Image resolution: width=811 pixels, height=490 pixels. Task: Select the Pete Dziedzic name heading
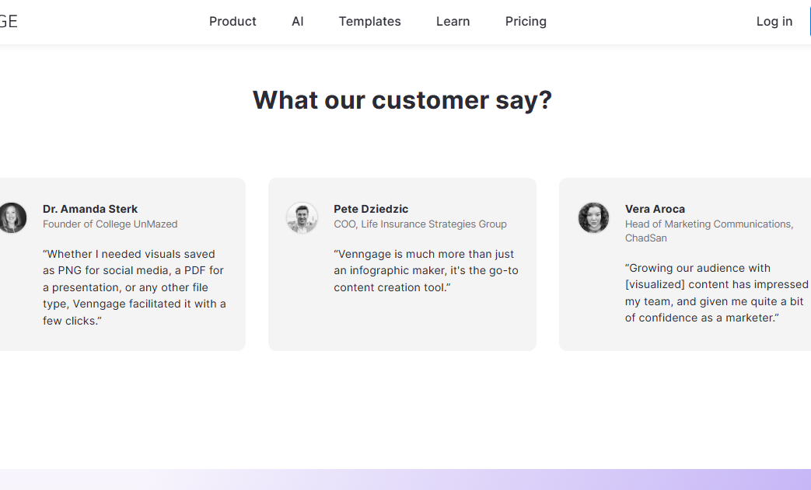click(x=371, y=209)
